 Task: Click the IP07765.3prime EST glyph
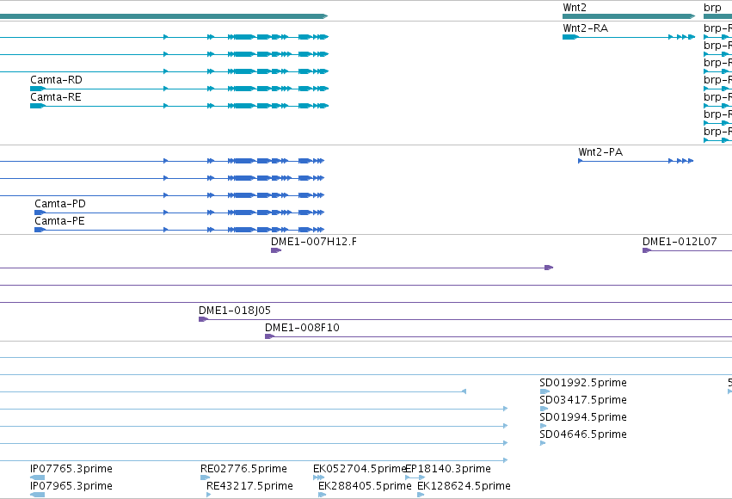coord(37,477)
